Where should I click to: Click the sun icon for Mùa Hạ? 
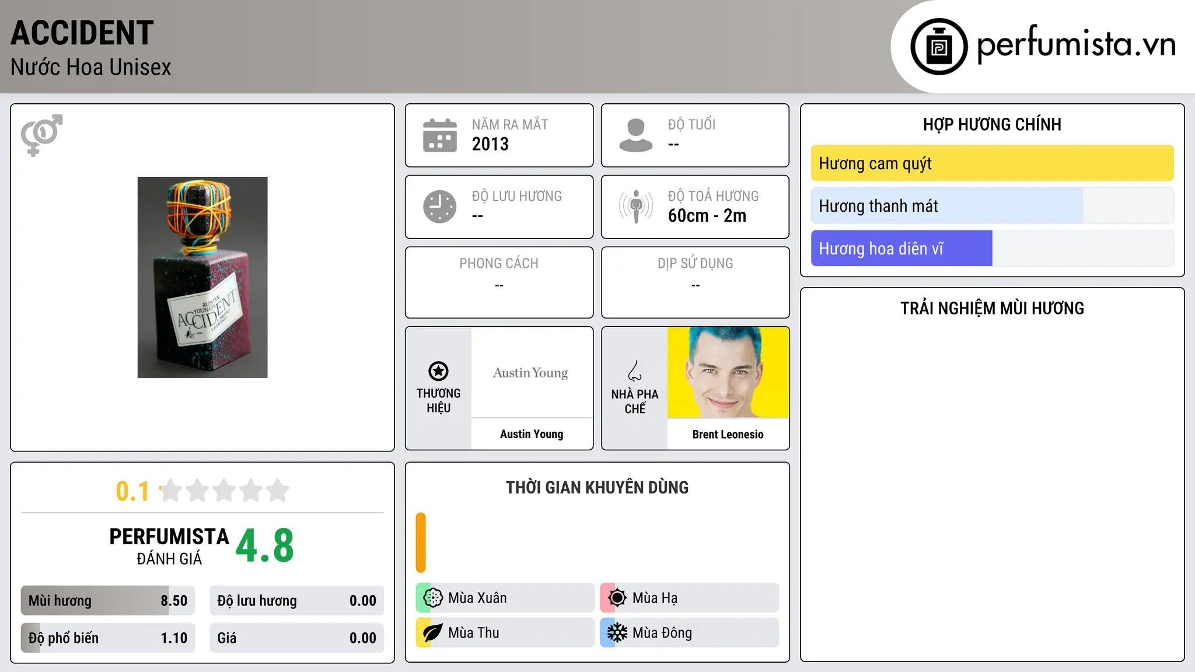tap(617, 598)
